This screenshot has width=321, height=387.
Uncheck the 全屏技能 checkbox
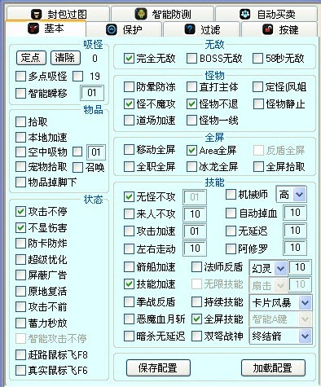click(196, 319)
